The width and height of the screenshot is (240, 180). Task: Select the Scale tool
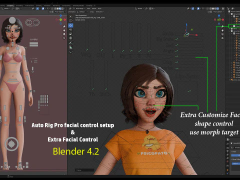click(70, 34)
